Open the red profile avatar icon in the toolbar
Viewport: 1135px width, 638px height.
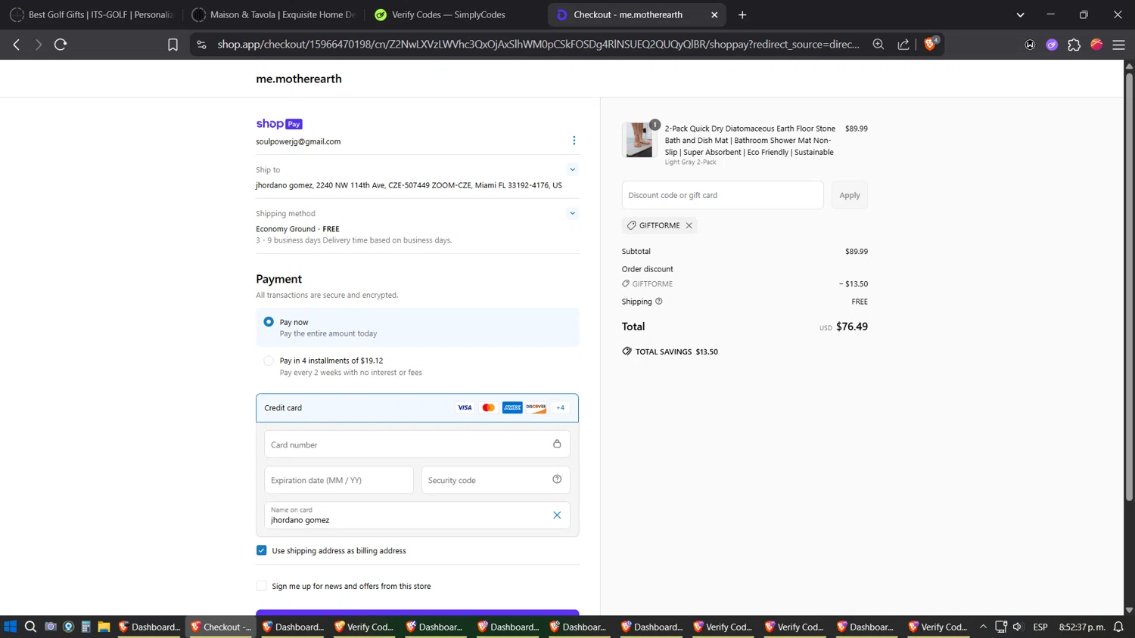(x=1096, y=45)
